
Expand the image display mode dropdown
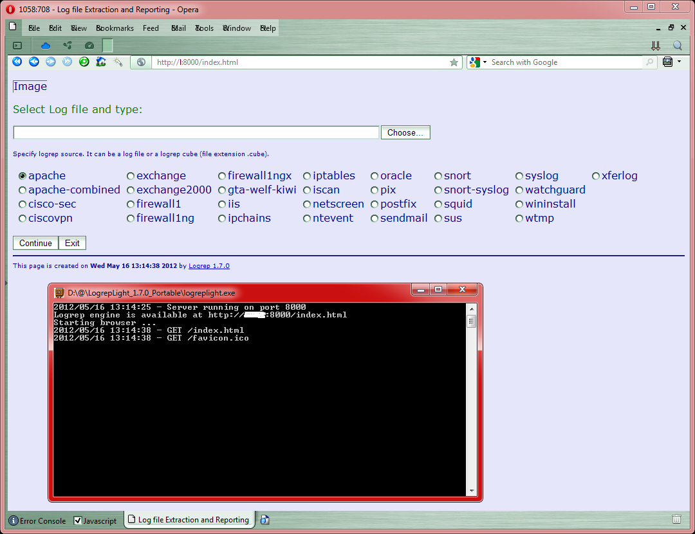(680, 62)
